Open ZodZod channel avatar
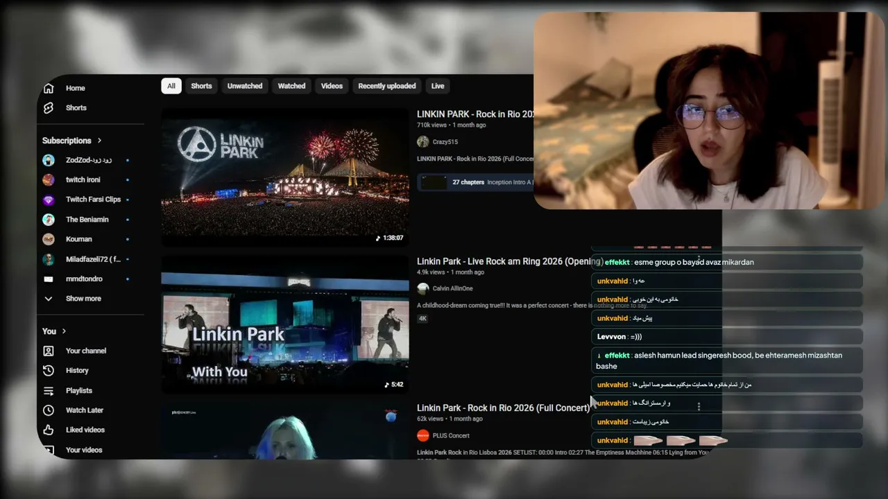This screenshot has width=888, height=499. coord(49,160)
